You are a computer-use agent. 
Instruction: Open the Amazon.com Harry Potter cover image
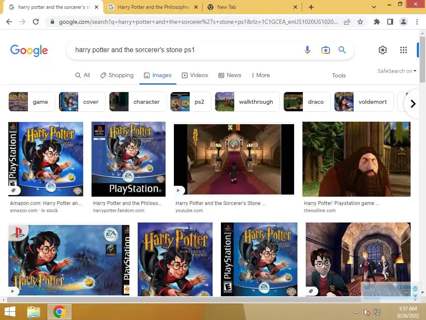pyautogui.click(x=46, y=159)
